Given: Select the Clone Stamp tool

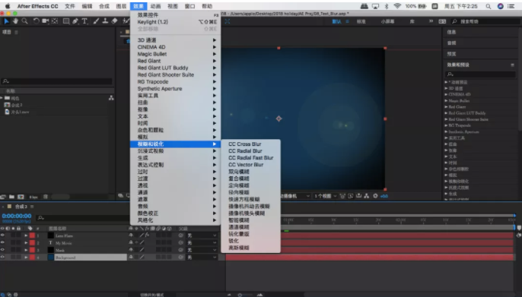Looking at the screenshot, I should pos(105,21).
